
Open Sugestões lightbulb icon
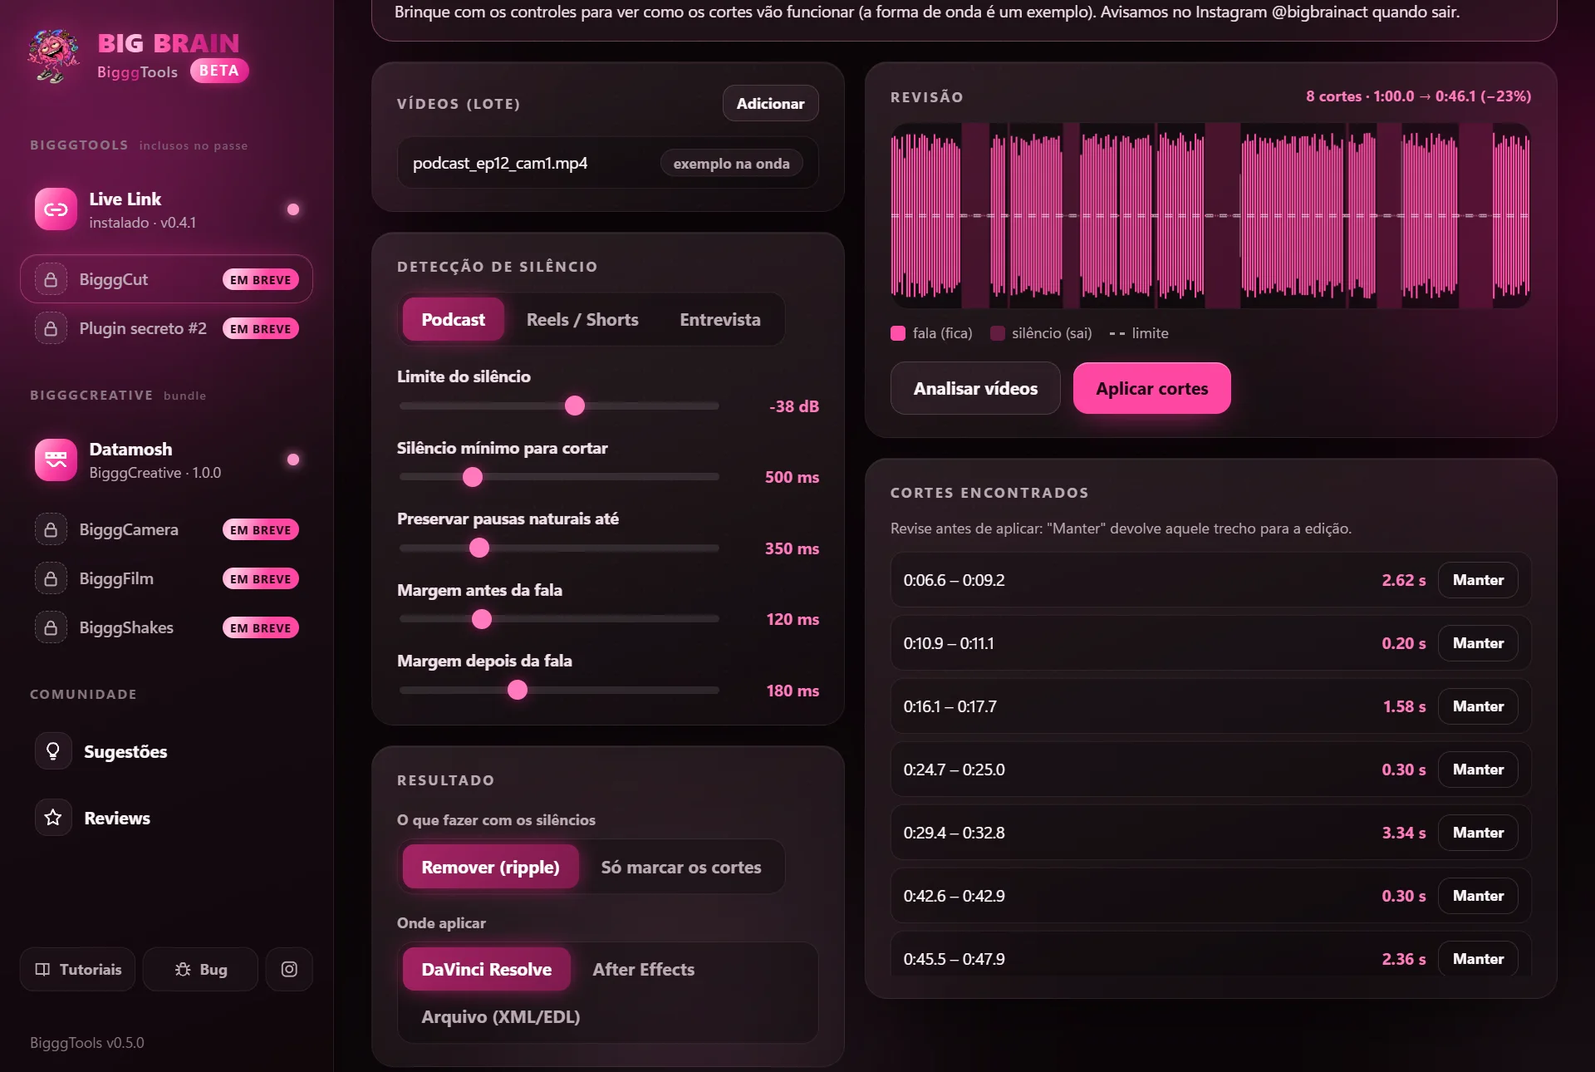tap(53, 751)
